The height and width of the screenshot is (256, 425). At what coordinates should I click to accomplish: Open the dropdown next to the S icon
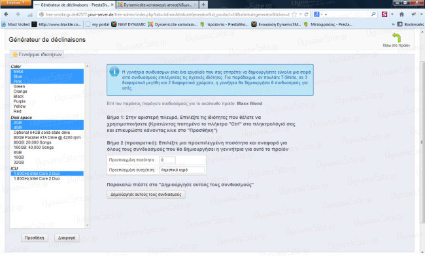392,14
